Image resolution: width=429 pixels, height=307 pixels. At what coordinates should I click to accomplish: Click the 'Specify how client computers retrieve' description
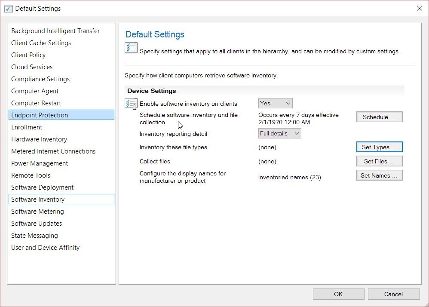coord(201,76)
